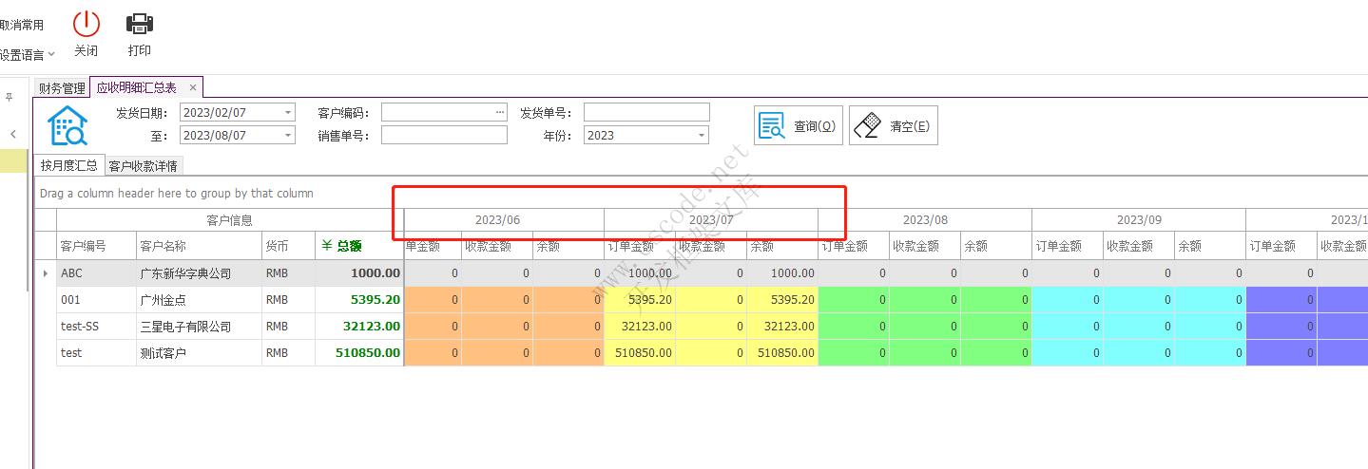Screen dimensions: 1368x469
Task: Sort by the 总额 column header
Action: [x=358, y=246]
